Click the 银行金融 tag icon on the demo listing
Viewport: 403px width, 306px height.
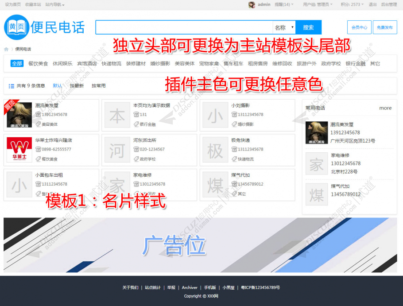136,124
